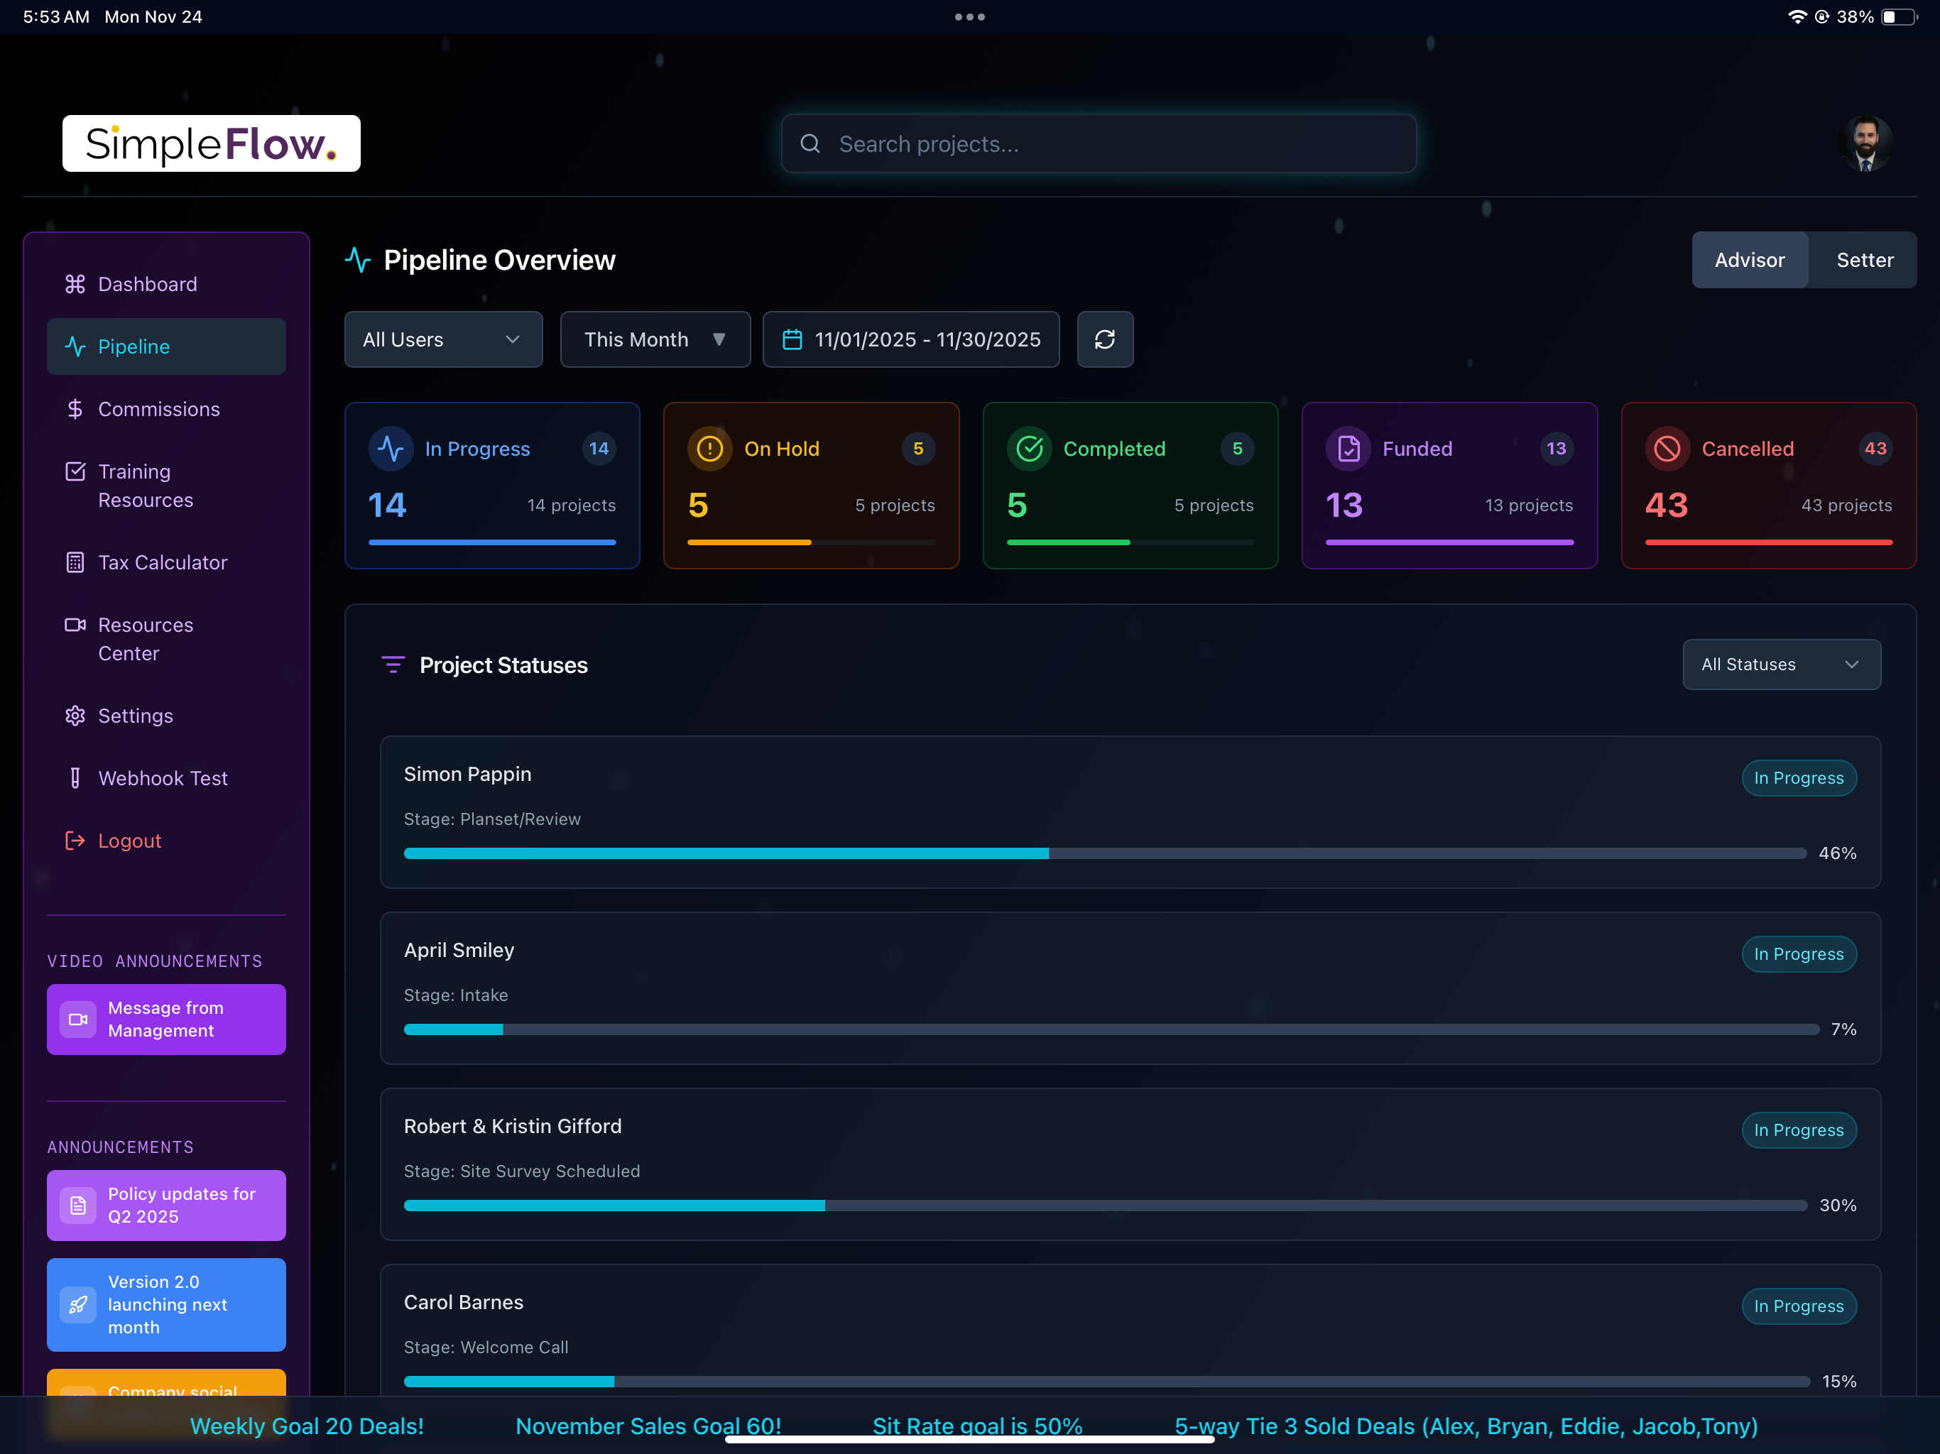Click the Tax Calculator icon
This screenshot has width=1940, height=1454.
click(75, 562)
